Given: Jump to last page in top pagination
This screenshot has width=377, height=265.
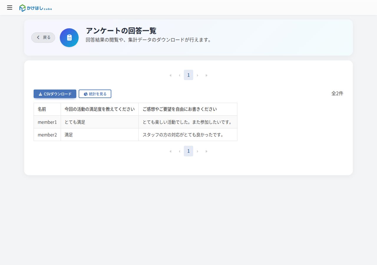Looking at the screenshot, I should (x=206, y=75).
